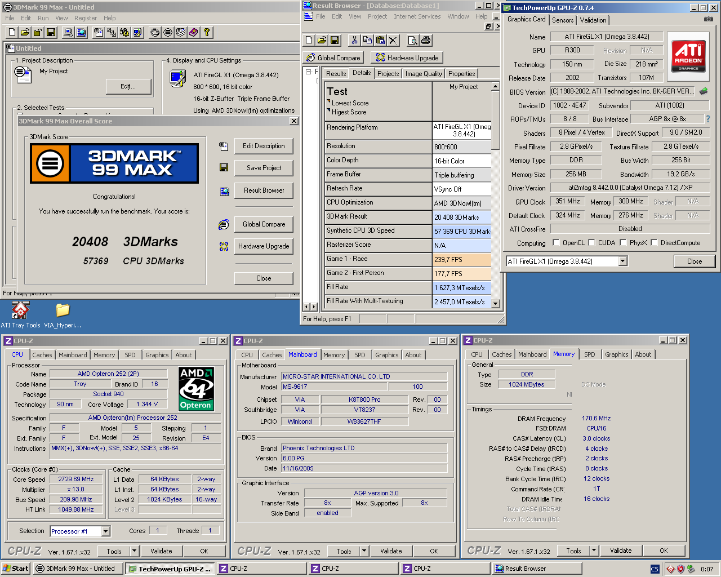Click the 239,7 FPS Game 1 Race value
Viewport: 721px width, 577px height.
462,259
